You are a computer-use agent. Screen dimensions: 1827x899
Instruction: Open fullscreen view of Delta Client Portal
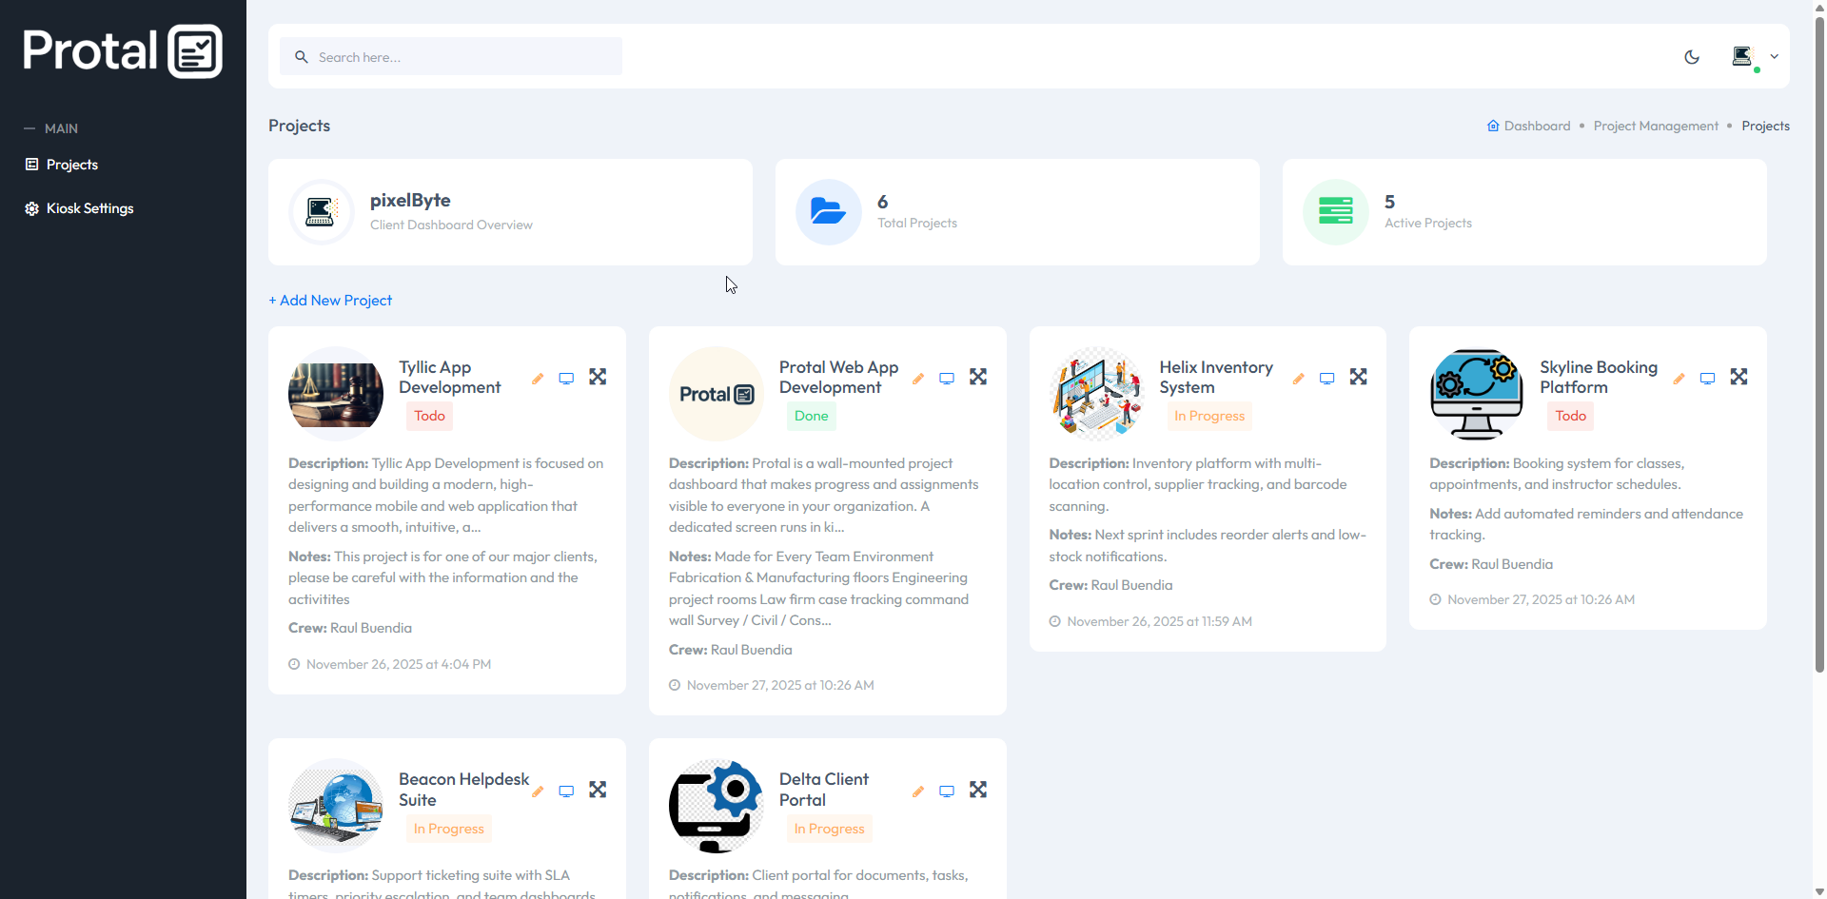[977, 790]
